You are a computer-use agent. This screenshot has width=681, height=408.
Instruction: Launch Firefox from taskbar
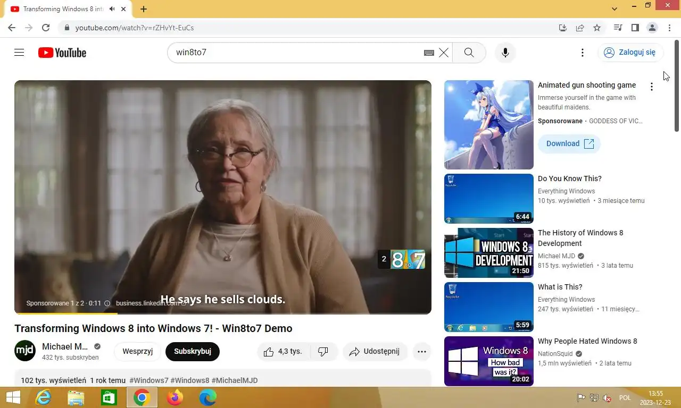(175, 397)
